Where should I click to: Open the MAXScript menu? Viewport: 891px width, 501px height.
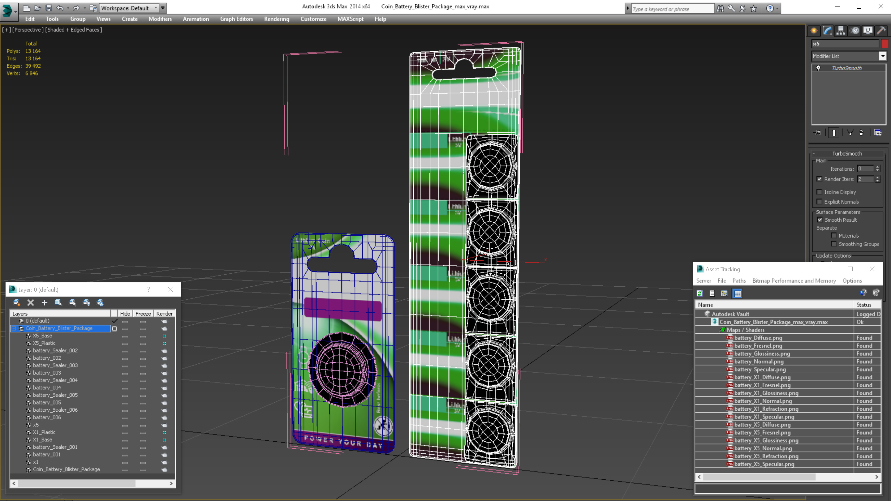click(351, 19)
